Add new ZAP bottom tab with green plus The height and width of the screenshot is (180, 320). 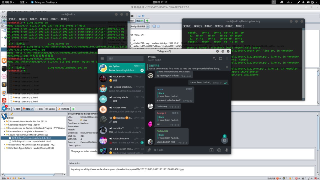click(x=73, y=109)
